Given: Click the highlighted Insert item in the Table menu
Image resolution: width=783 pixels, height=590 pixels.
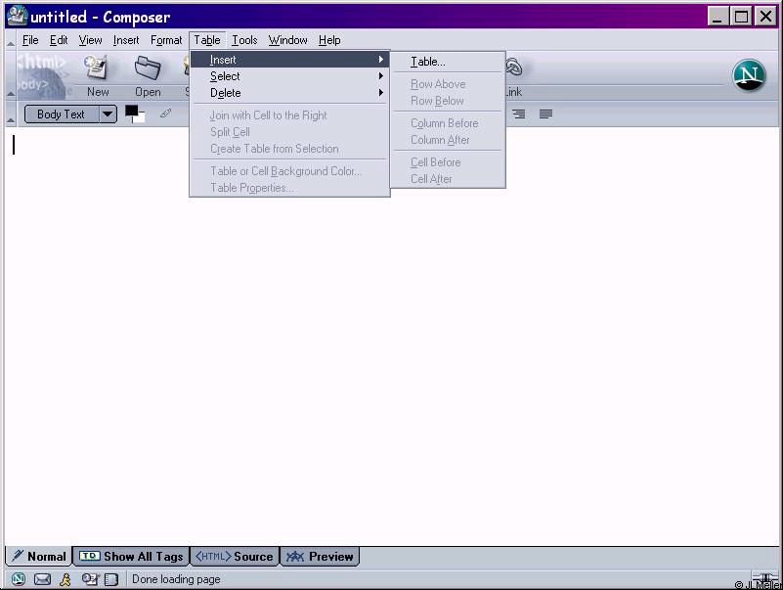Looking at the screenshot, I should [x=289, y=60].
